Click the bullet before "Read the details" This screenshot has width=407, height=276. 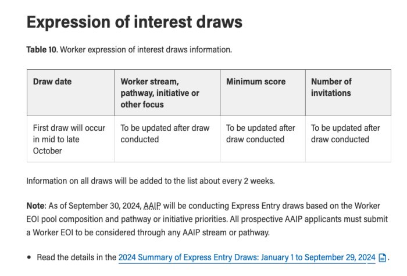click(29, 257)
